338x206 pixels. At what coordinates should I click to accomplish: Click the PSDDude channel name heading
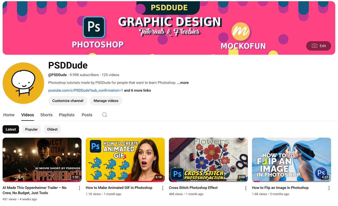(x=68, y=65)
